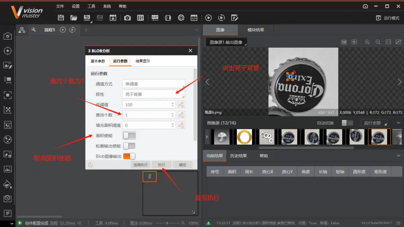
Task: Open the 文件 menu
Action: (x=60, y=6)
